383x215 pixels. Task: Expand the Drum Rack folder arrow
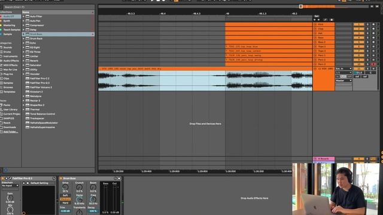tap(24, 38)
